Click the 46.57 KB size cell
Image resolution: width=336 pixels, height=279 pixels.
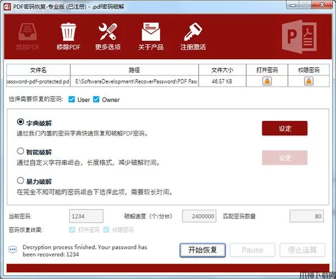click(222, 81)
